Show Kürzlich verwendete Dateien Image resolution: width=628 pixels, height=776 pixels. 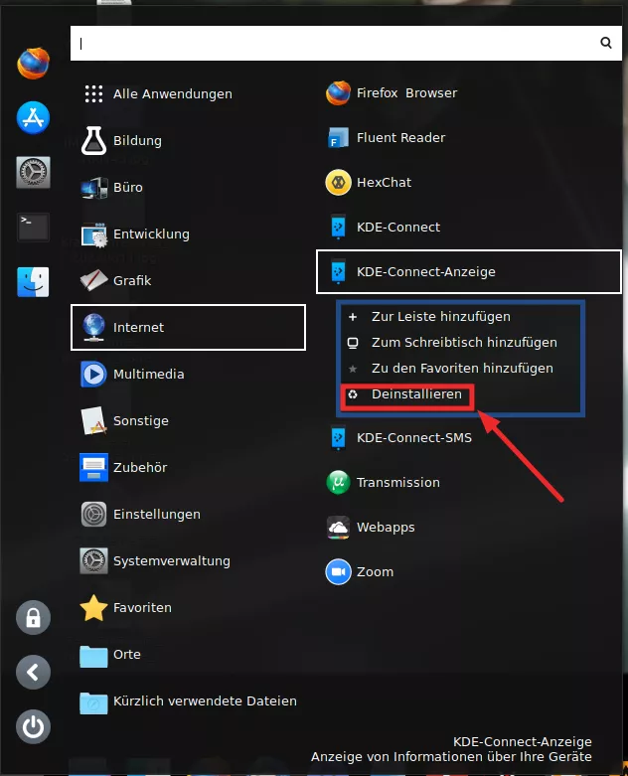pyautogui.click(x=188, y=700)
